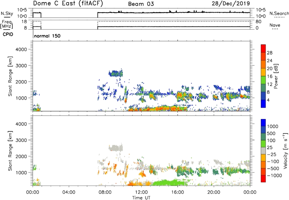The image size is (289, 200).
Task: Click the date 28/Dec/2019
Action: coord(231,3)
